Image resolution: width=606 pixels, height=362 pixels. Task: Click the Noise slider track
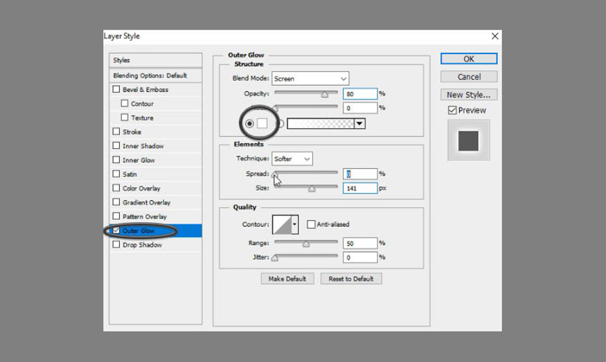[x=306, y=107]
